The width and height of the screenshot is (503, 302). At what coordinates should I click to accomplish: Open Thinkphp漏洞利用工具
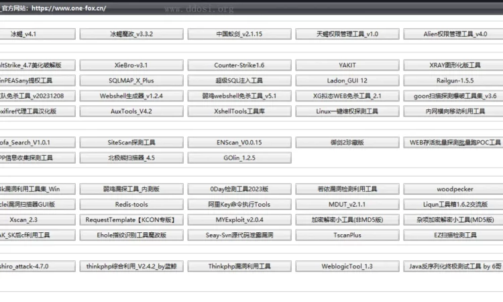click(x=239, y=266)
